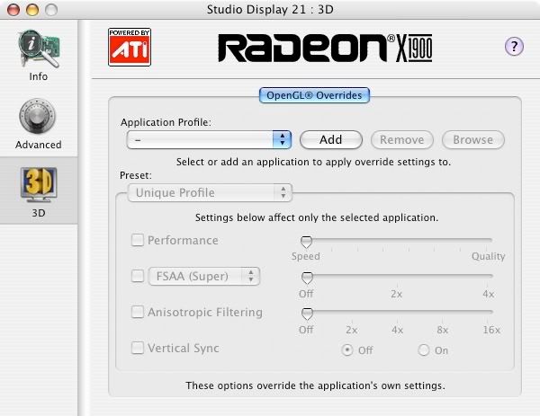This screenshot has height=416, width=540.
Task: Open the Info pane icon
Action: [38, 49]
